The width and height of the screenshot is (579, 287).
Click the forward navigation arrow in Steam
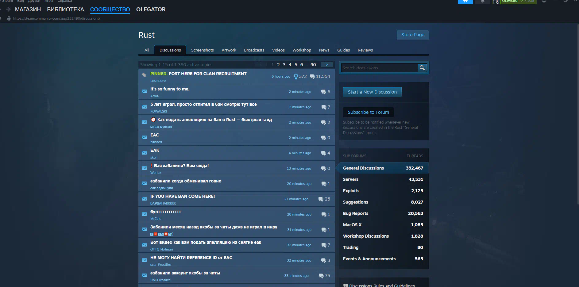click(x=8, y=9)
